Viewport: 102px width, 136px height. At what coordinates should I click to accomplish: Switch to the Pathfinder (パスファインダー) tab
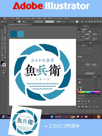[81, 95]
